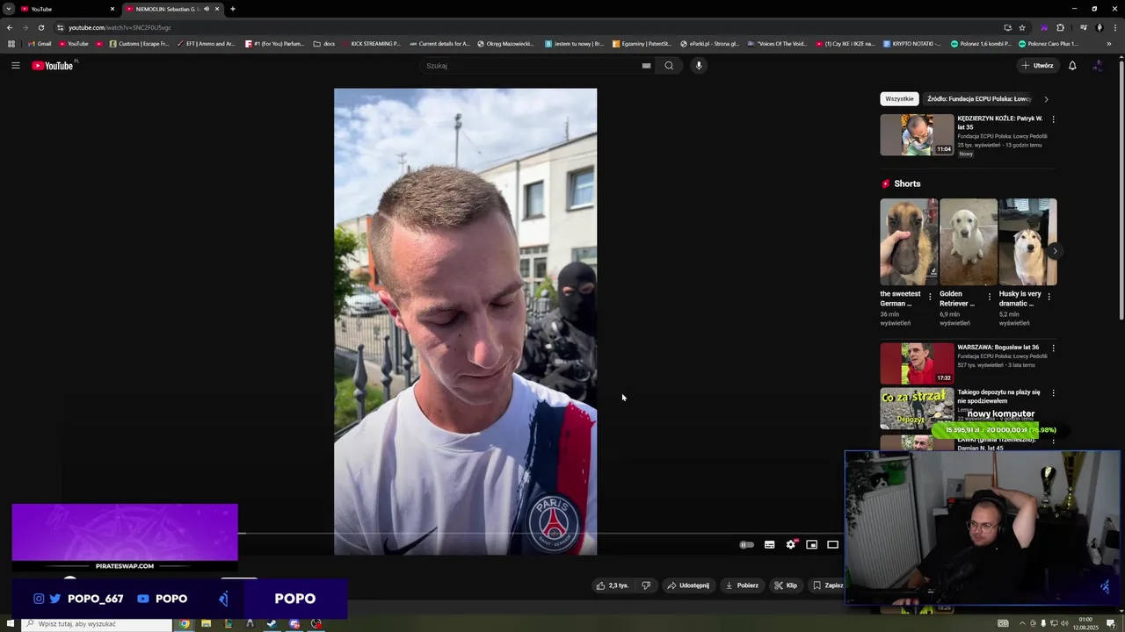Screen dimensions: 1125x632
Task: Open the sweetest German short thumbnail
Action: (909, 242)
